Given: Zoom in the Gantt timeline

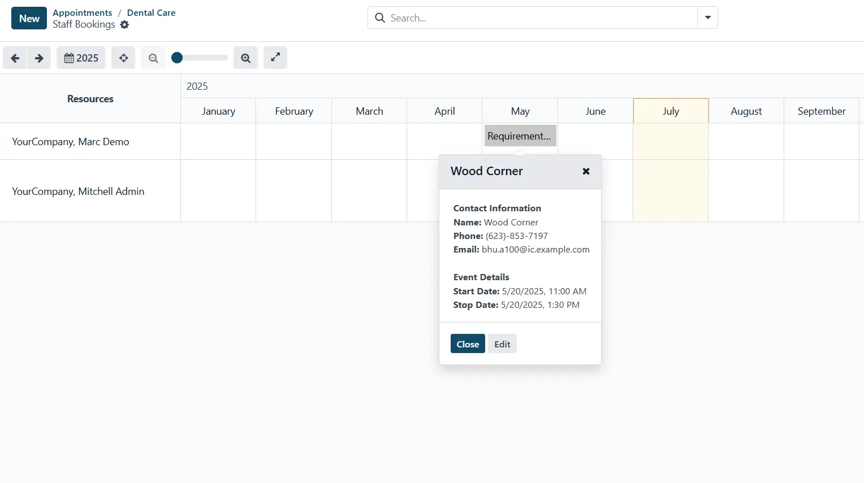Looking at the screenshot, I should point(246,58).
